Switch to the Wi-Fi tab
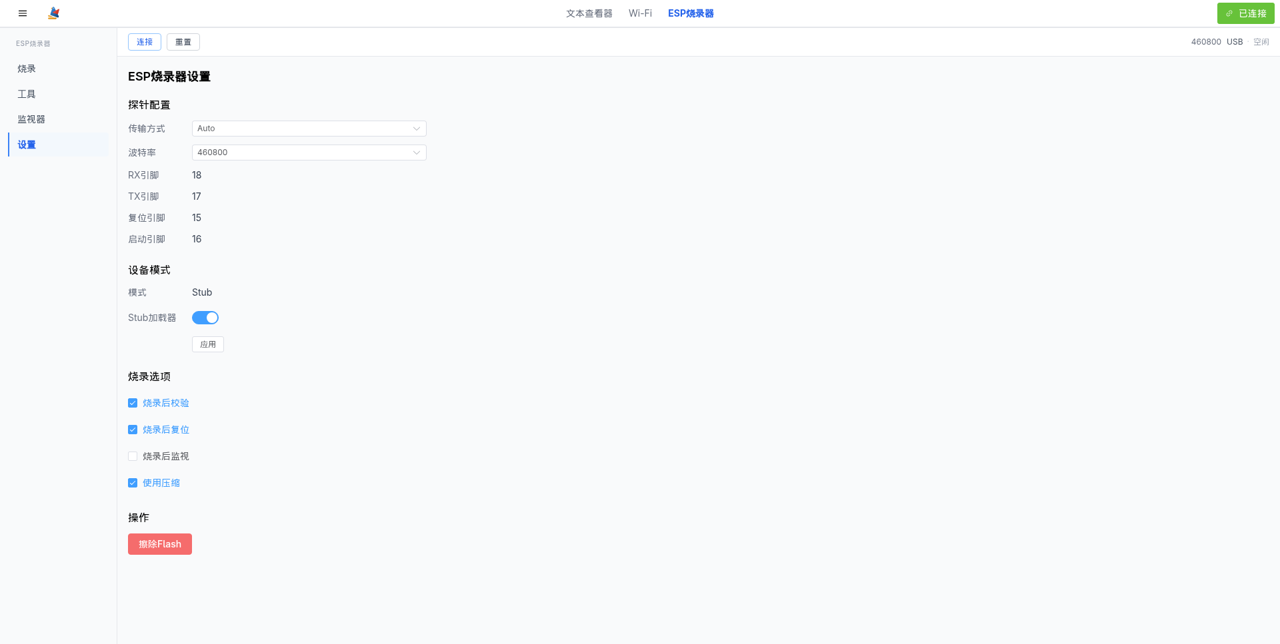This screenshot has width=1280, height=644. click(640, 13)
